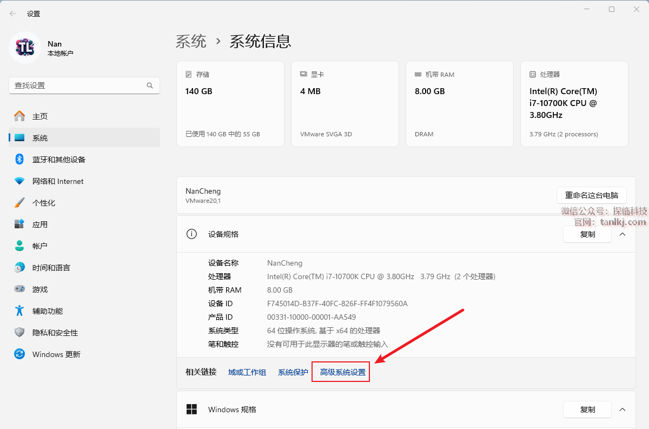Collapse the 设备规格 section chevron
The width and height of the screenshot is (649, 429).
[x=622, y=234]
